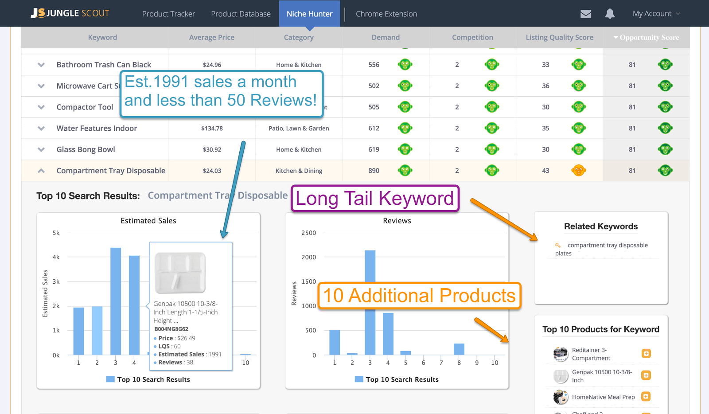
Task: Open the Product Database tab
Action: [x=241, y=14]
